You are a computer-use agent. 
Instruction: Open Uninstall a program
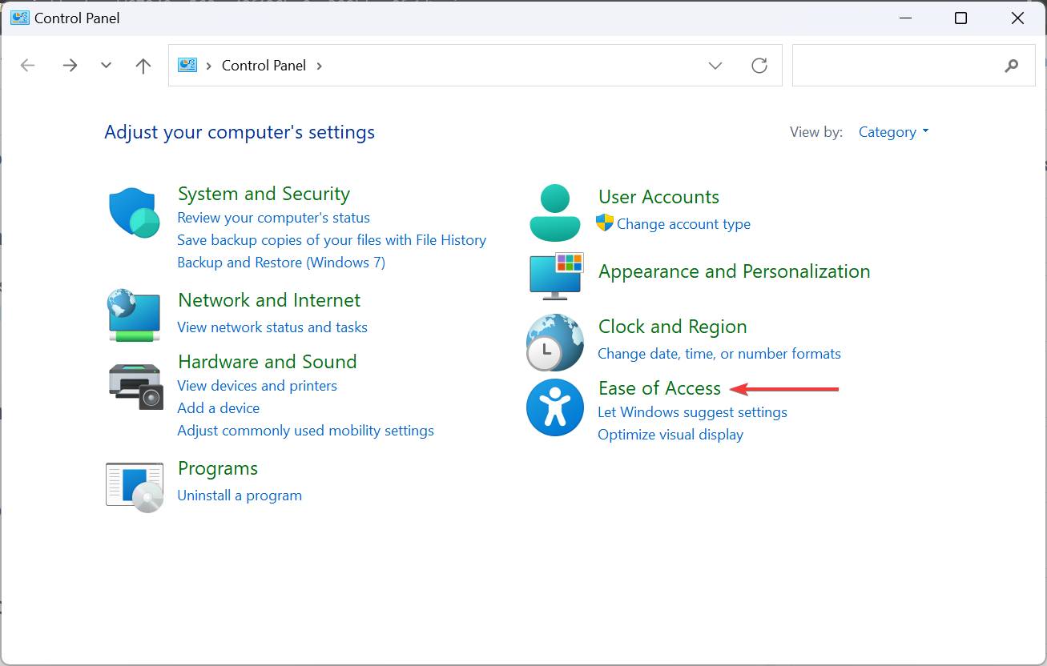click(x=239, y=495)
